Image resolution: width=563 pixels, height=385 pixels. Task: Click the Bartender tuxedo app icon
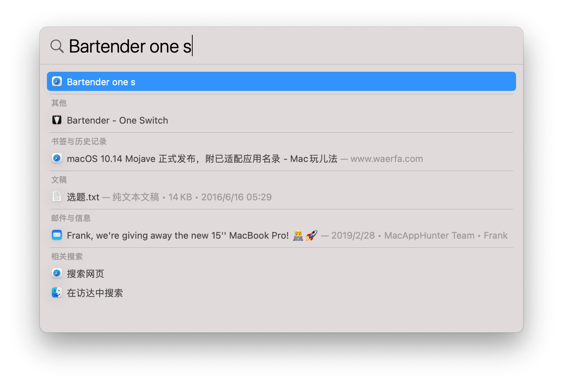(57, 120)
